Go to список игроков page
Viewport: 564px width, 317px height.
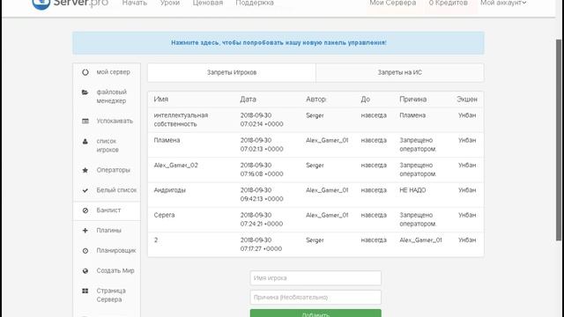point(107,145)
